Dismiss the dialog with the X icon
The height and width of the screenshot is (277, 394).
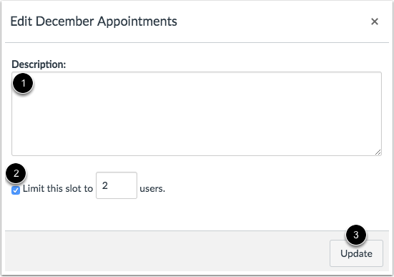(x=375, y=21)
